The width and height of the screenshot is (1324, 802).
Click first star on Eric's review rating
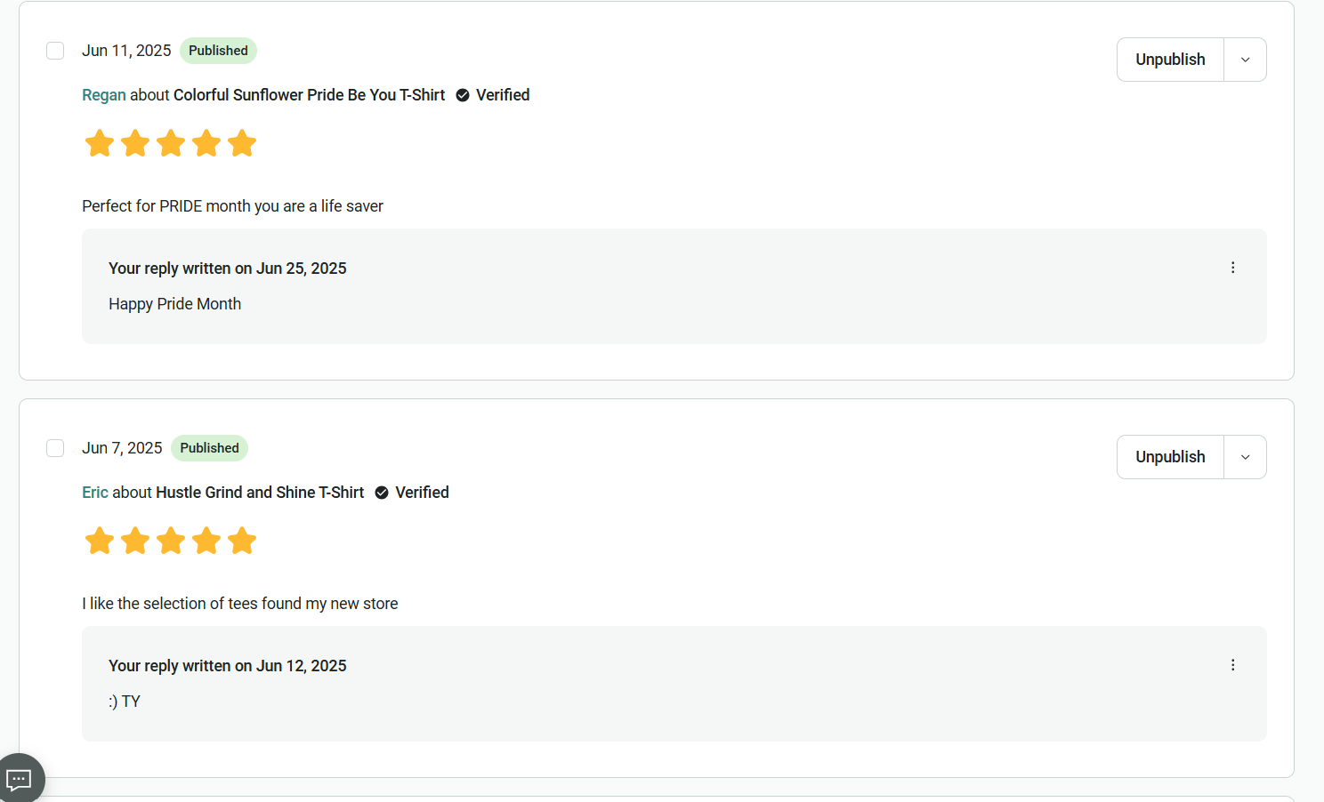(100, 541)
